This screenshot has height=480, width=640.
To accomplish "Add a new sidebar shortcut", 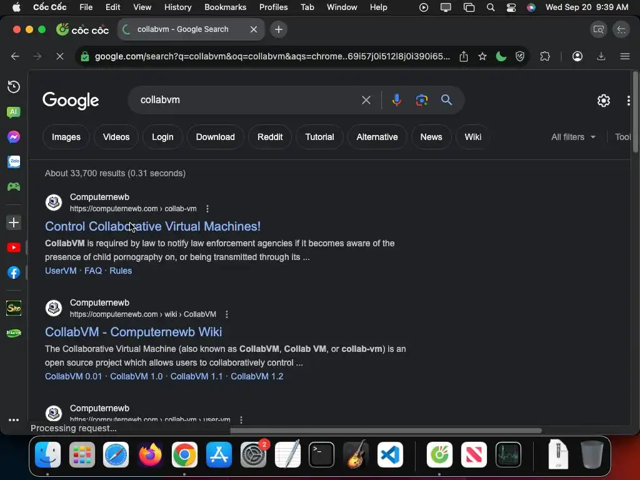I will 14,222.
